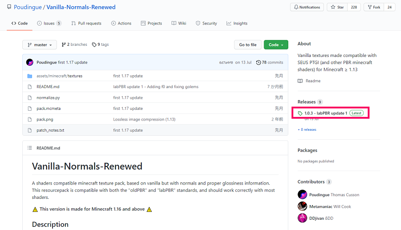Open the patch_notes.txt file
Image resolution: width=401 pixels, height=230 pixels.
(x=50, y=130)
